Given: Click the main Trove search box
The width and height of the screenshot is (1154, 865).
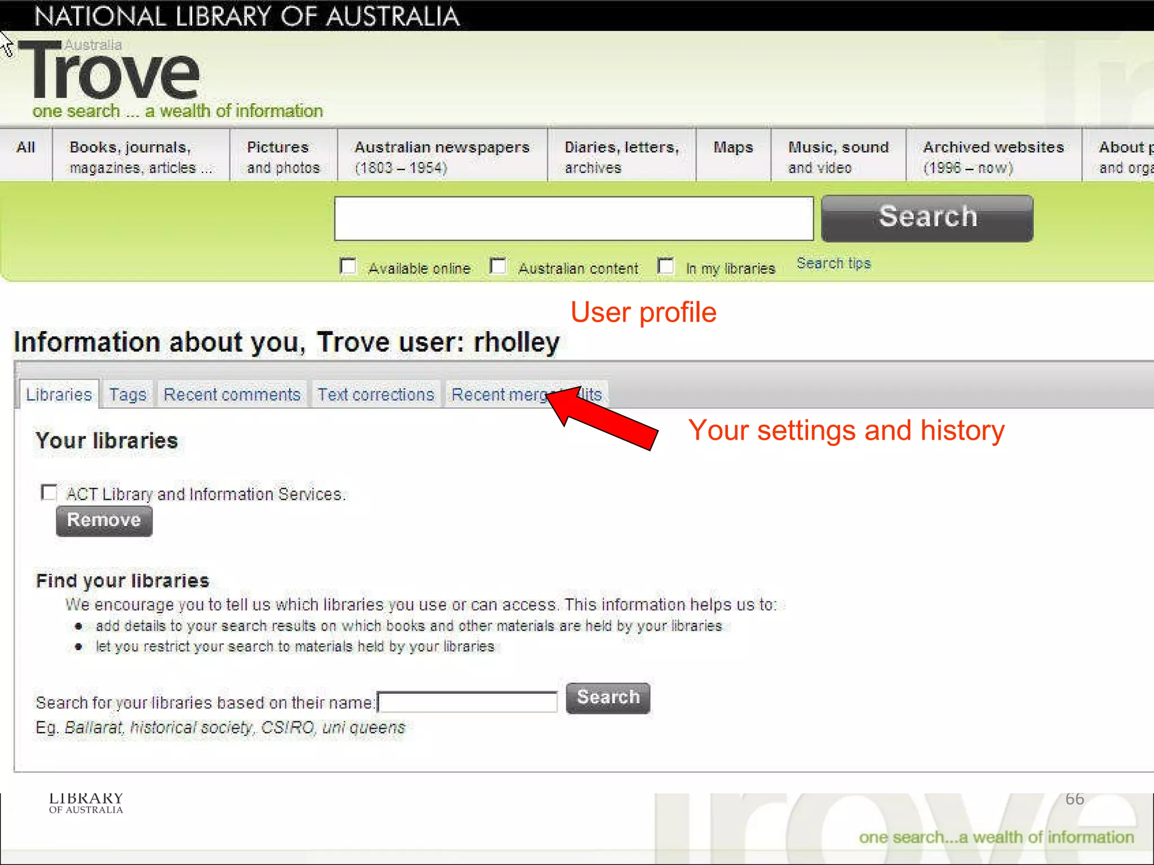Looking at the screenshot, I should tap(574, 219).
